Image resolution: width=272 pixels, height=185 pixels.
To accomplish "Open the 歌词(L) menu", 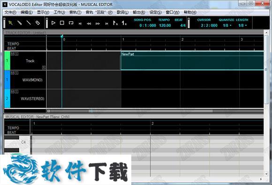I will (123, 12).
